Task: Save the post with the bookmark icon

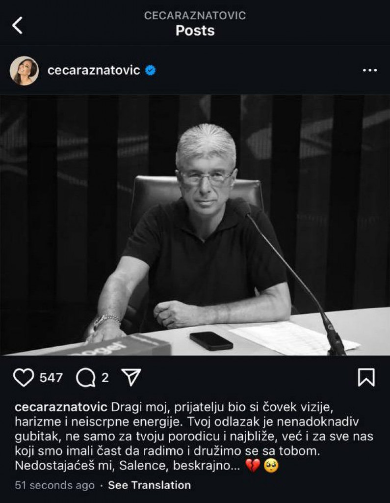Action: tap(366, 377)
